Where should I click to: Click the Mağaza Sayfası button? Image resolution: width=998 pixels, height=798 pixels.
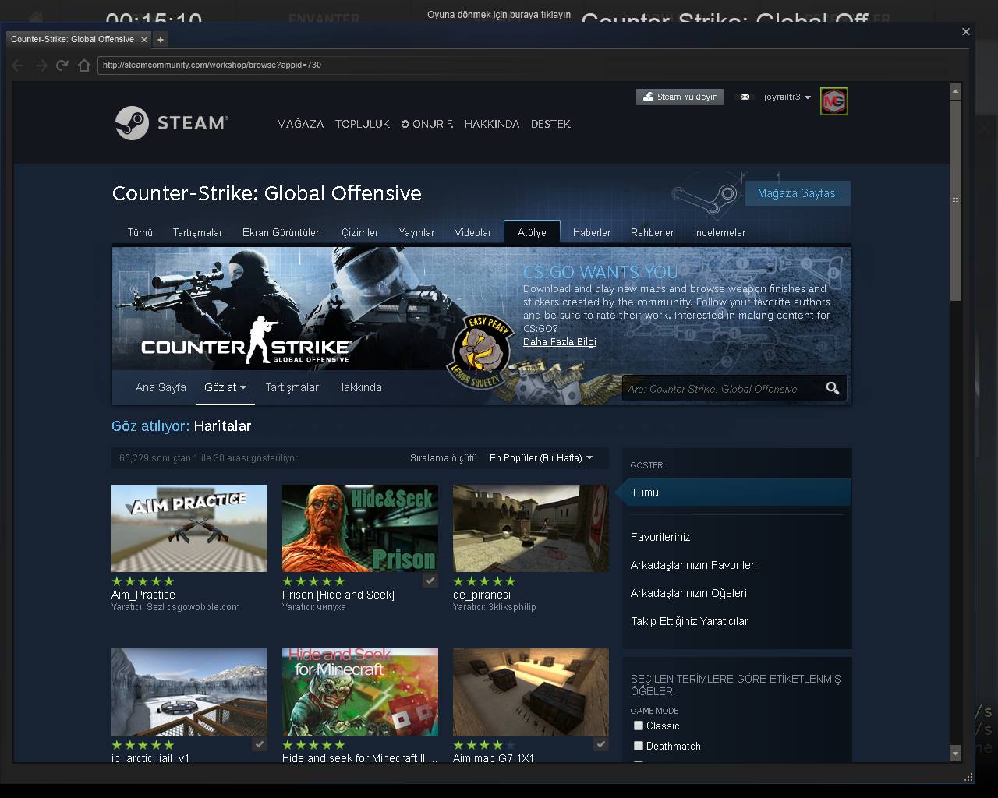797,193
